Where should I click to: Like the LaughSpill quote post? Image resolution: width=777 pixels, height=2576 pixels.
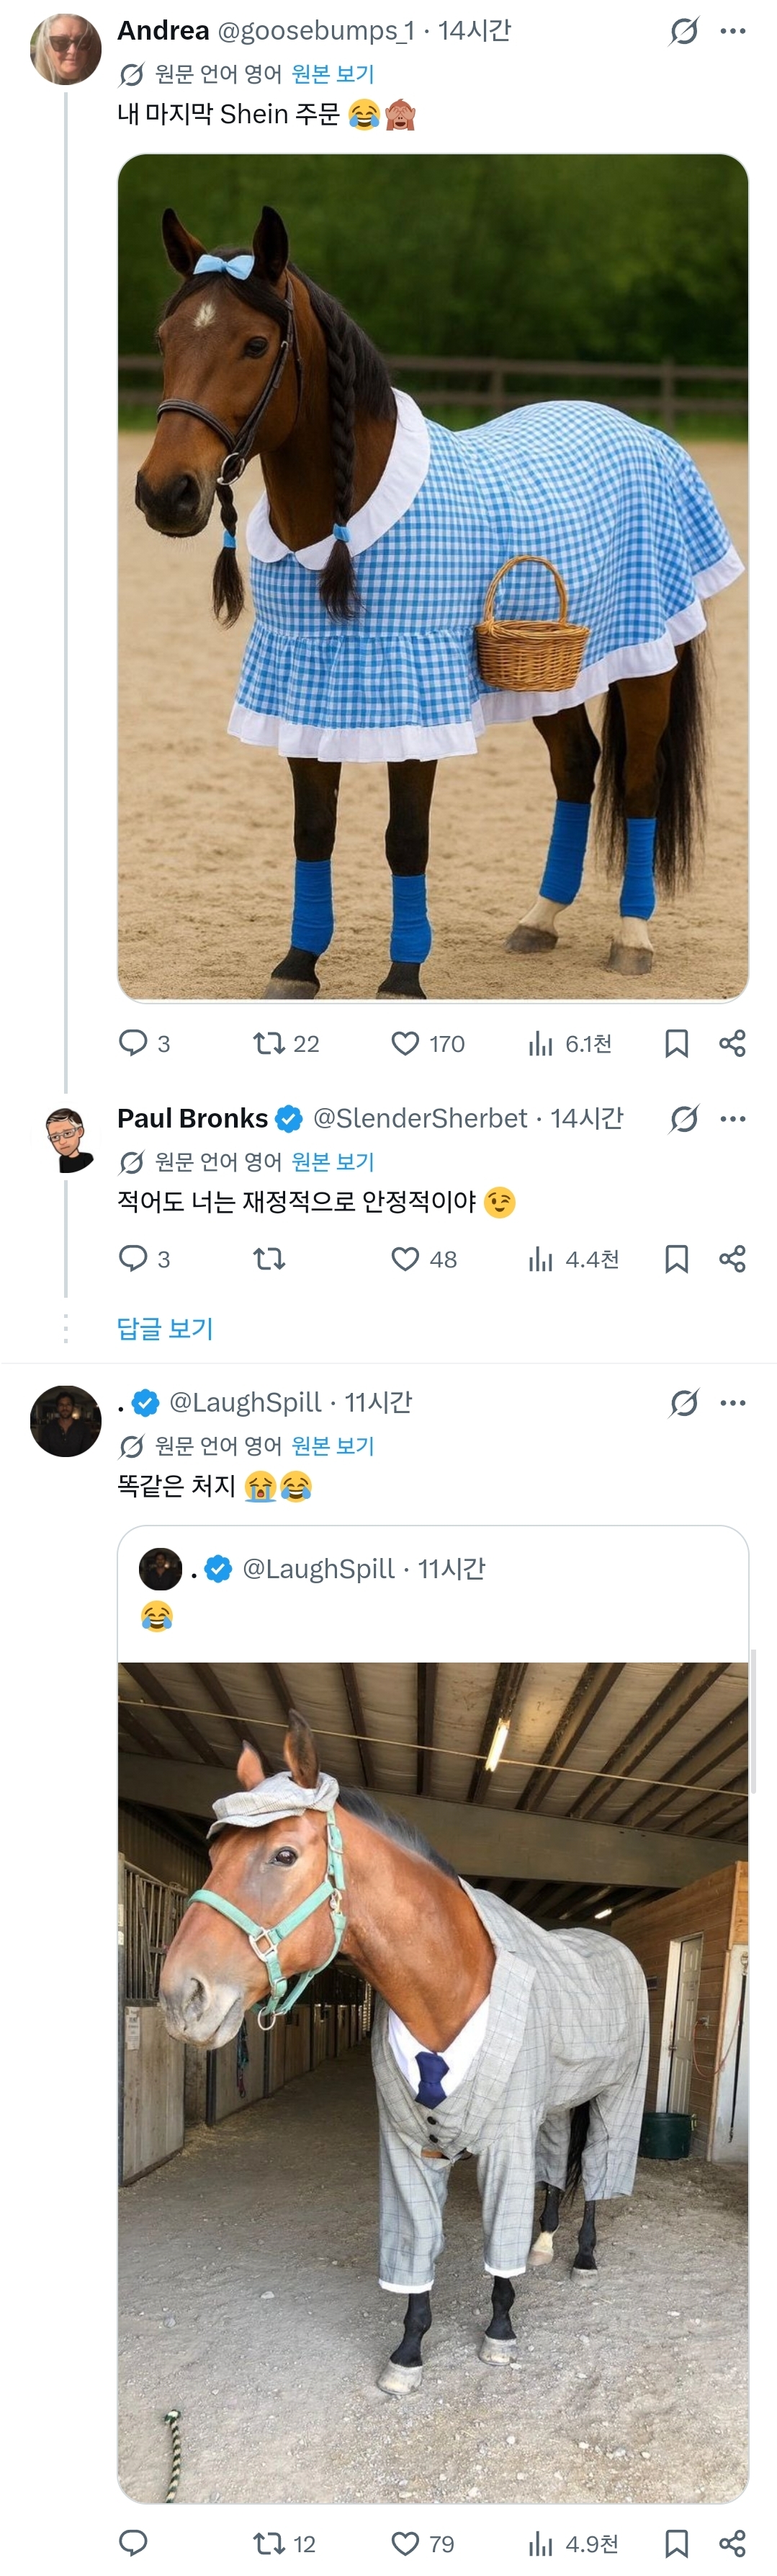pos(405,2543)
